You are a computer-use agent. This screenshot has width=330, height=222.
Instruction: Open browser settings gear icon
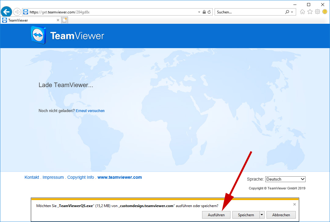pyautogui.click(x=317, y=12)
